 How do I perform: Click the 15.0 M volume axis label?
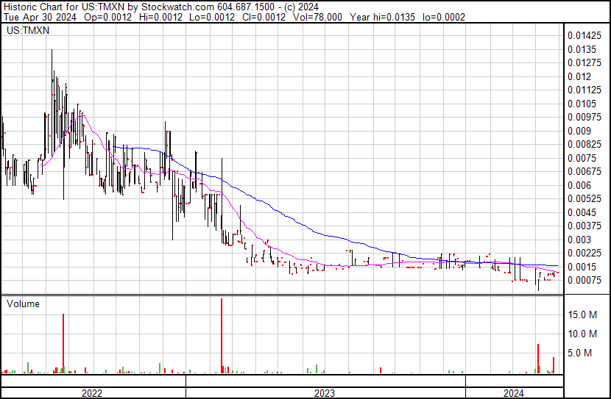pyautogui.click(x=582, y=314)
